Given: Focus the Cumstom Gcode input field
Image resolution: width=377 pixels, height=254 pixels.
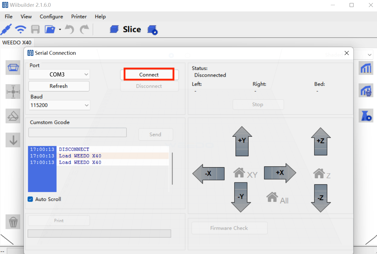Looking at the screenshot, I should pos(77,133).
